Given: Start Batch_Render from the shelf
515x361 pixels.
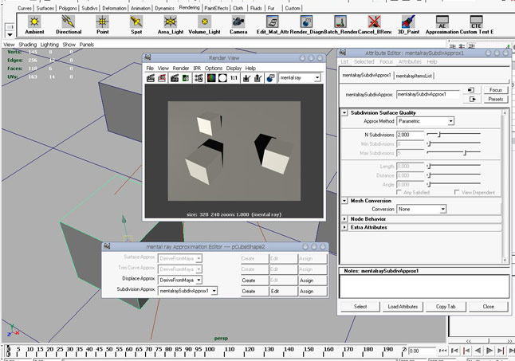Looking at the screenshot, I should pos(340,22).
